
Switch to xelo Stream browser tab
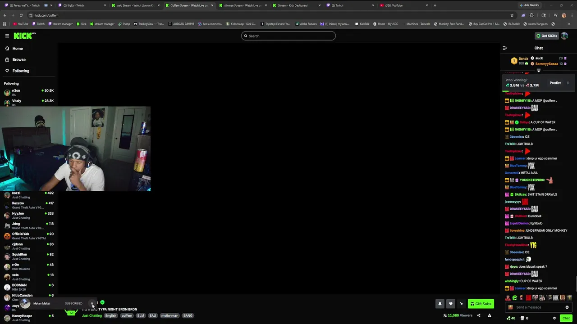(135, 5)
